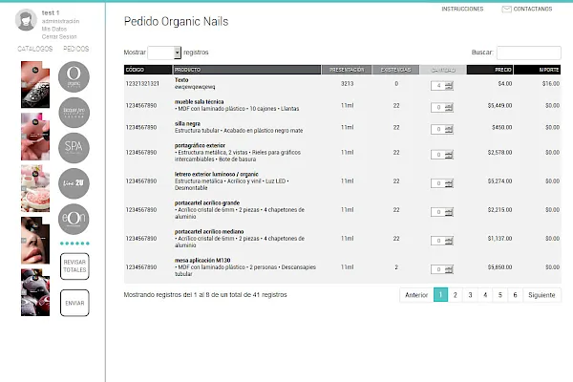Open the Organic Nails brand circle icon
This screenshot has width=573, height=382.
[74, 76]
